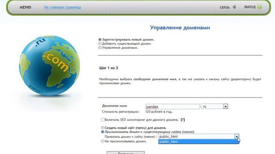This screenshot has height=154, width=275.
Task: Click ВЫХОД to log out
Action: pyautogui.click(x=250, y=7)
